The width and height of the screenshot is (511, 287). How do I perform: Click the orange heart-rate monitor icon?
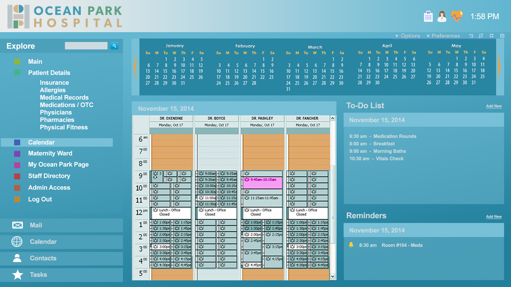(457, 16)
